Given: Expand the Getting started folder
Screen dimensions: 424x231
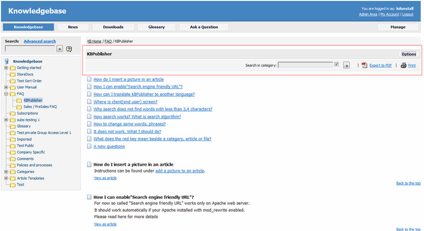Looking at the screenshot, I should pyautogui.click(x=6, y=68).
